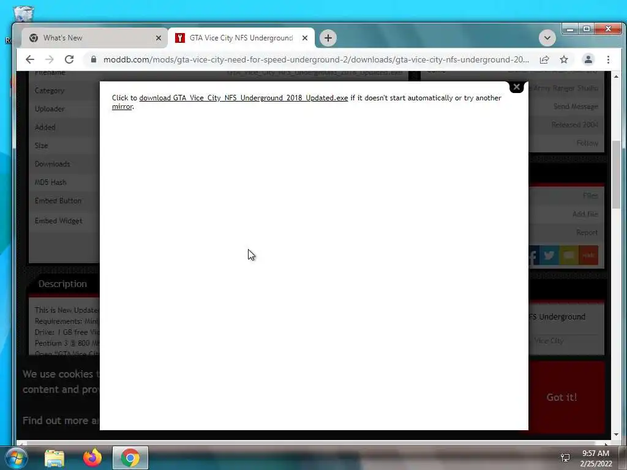Close the GTA Vice City tab

[x=305, y=38]
